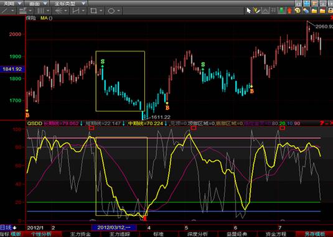Select the ellipse drawing tool
This screenshot has width=333, height=237.
111,11
